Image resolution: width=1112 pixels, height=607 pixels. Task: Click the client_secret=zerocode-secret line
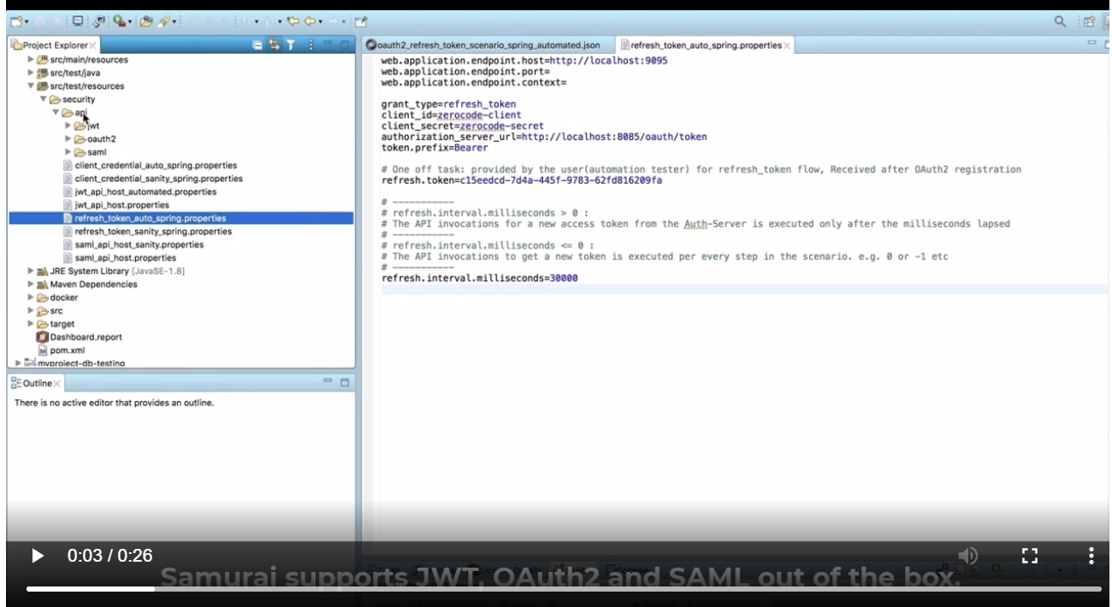463,126
